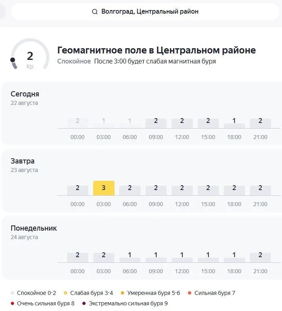Select Monday's 21:00 Kp bar
This screenshot has height=311, width=282.
[x=260, y=258]
